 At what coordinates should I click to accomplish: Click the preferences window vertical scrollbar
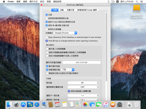pyautogui.click(x=106, y=47)
